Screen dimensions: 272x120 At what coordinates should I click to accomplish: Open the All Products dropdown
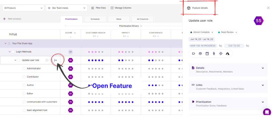tap(24, 8)
